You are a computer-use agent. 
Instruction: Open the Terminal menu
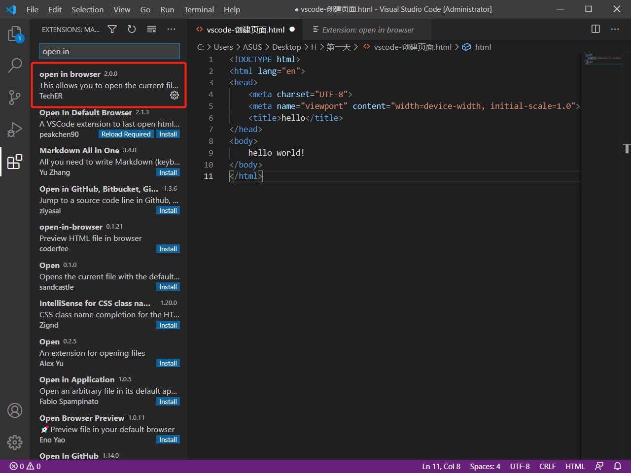coord(199,9)
